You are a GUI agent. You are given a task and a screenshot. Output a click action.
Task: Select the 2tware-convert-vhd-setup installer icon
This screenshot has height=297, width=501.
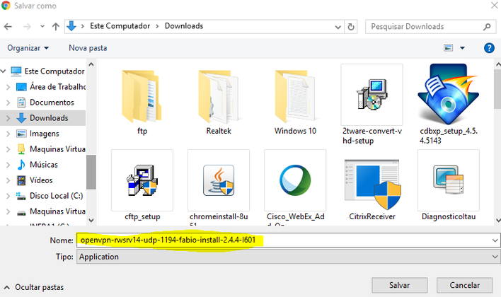coord(372,95)
